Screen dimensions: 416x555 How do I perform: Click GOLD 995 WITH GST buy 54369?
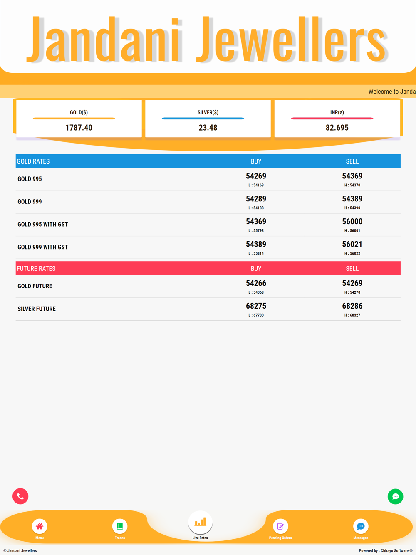[256, 222]
